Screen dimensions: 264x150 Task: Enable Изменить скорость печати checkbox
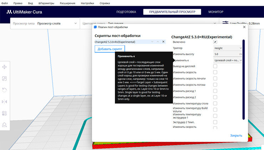[x=215, y=78]
